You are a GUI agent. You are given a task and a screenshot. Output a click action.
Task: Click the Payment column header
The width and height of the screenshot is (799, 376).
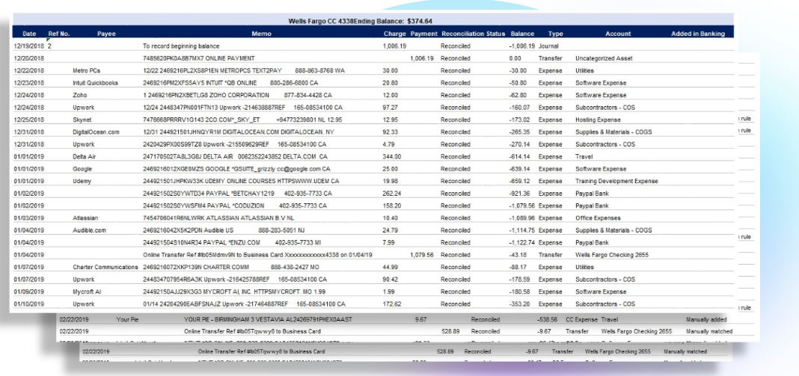(x=424, y=34)
